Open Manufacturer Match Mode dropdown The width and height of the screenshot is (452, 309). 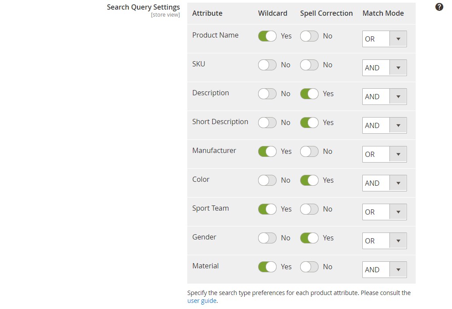coord(384,154)
